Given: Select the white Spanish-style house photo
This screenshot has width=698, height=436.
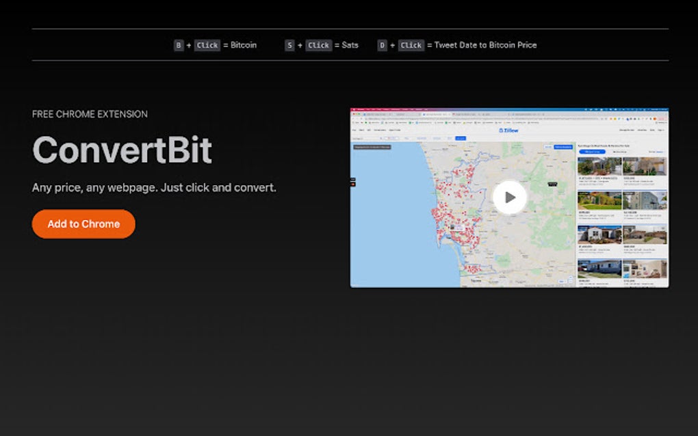Looking at the screenshot, I should point(599,234).
